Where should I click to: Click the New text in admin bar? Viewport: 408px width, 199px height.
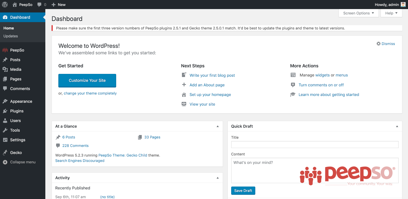[x=61, y=5]
